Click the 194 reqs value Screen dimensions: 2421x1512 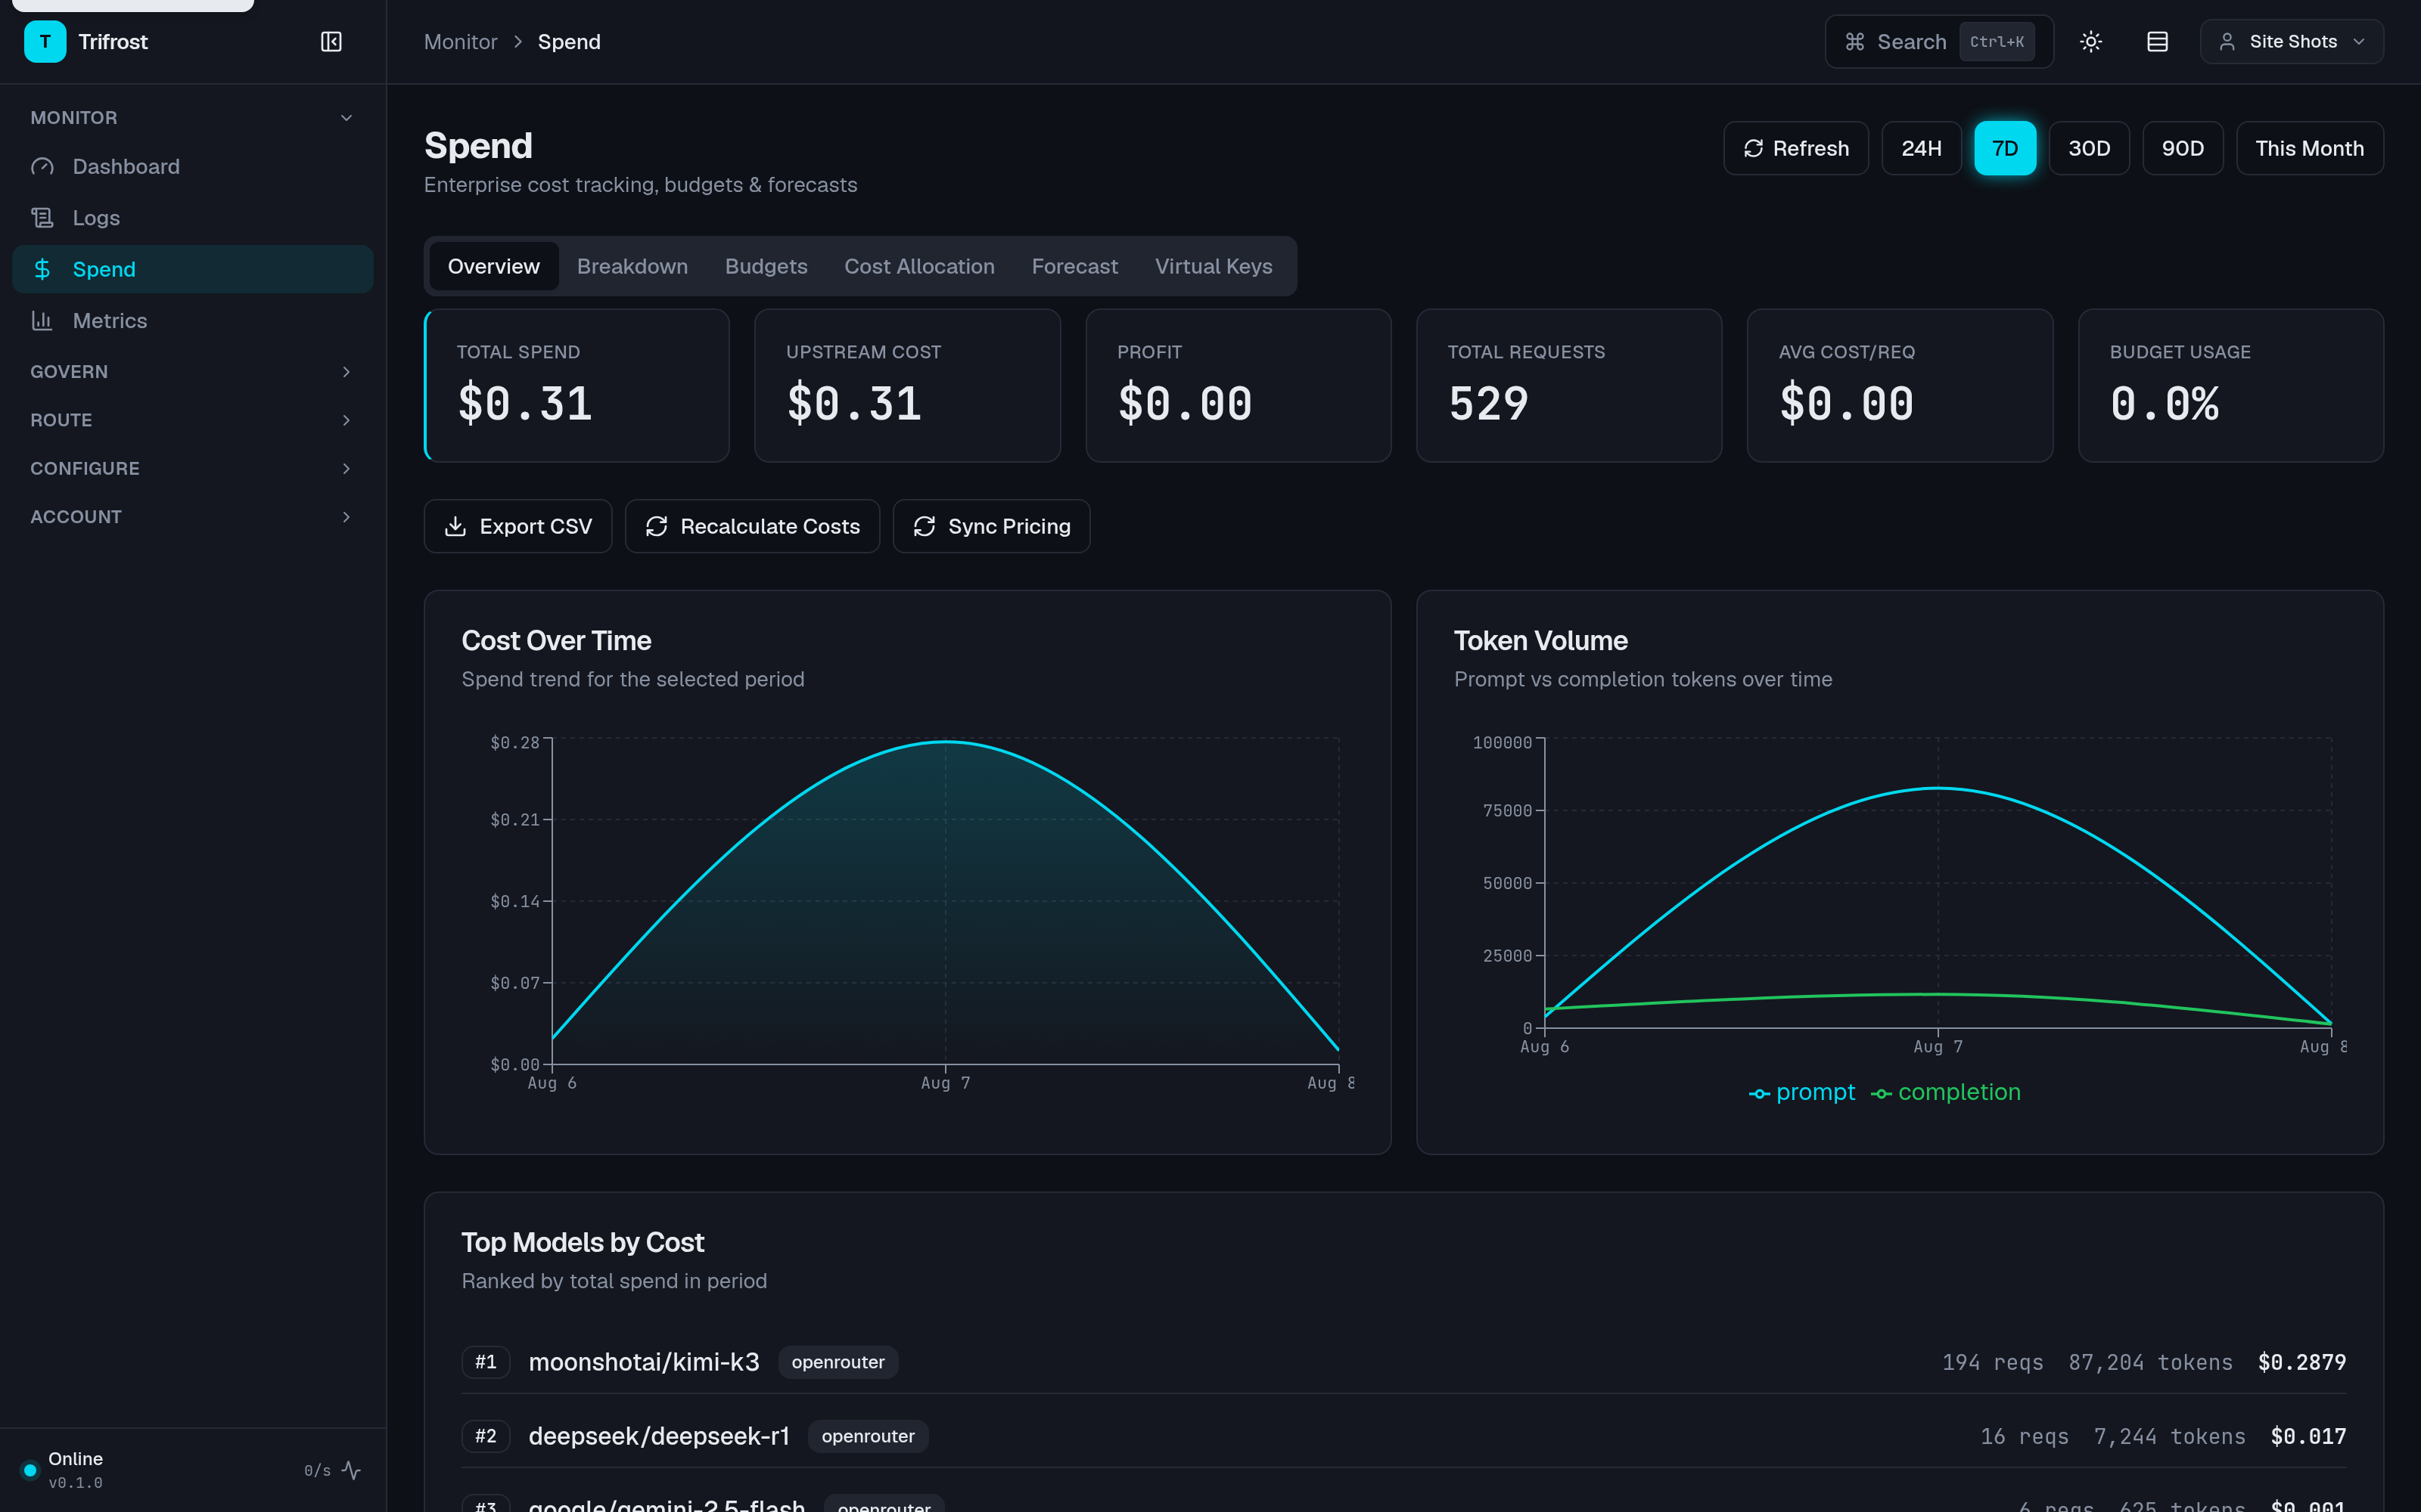coord(1992,1362)
